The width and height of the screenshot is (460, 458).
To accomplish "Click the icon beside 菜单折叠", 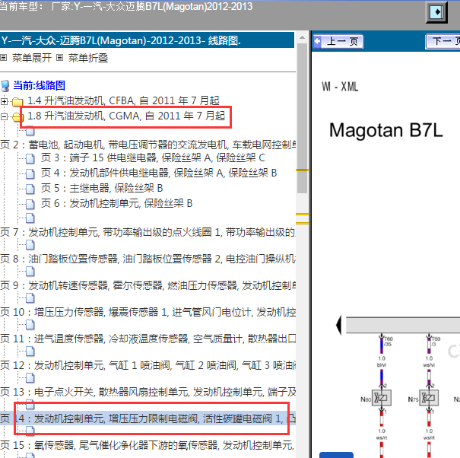I will [59, 58].
